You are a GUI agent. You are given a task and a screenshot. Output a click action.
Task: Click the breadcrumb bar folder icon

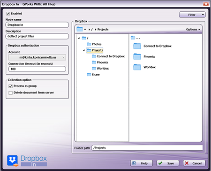pos(80,29)
